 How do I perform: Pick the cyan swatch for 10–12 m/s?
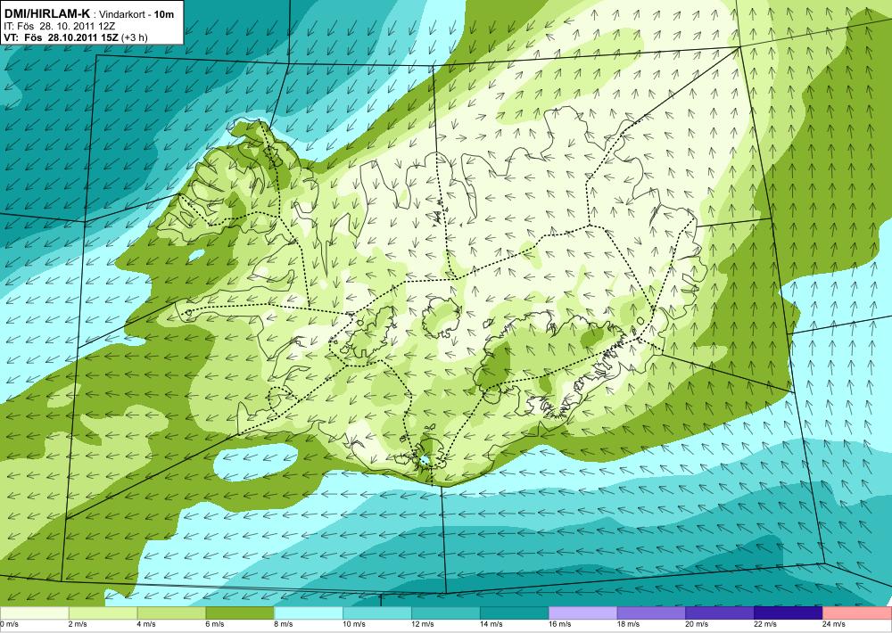click(x=377, y=613)
